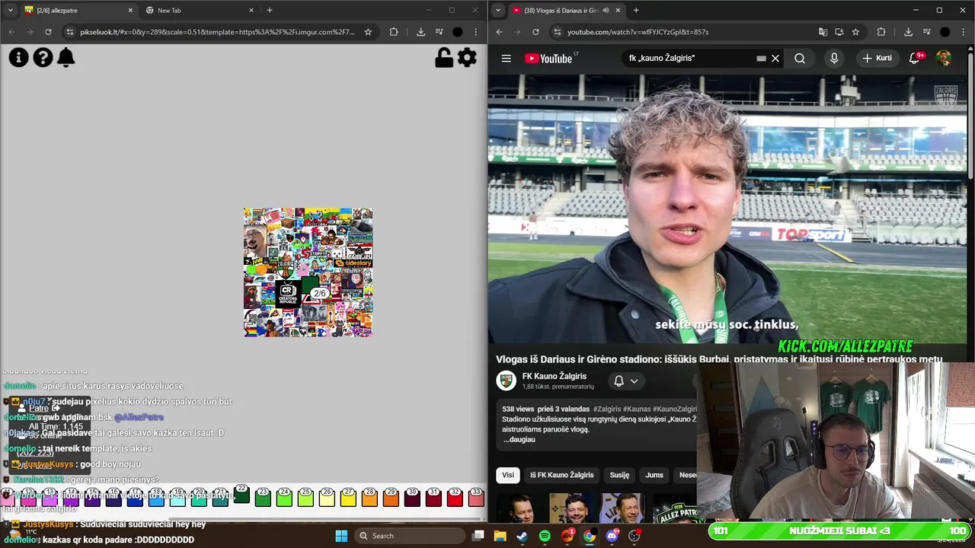
Task: Open FK Kauno Žalgiris channel name
Action: (x=555, y=376)
